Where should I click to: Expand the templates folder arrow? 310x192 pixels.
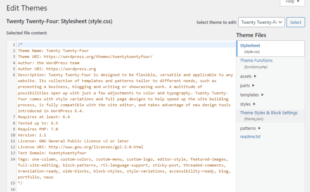tap(262, 95)
